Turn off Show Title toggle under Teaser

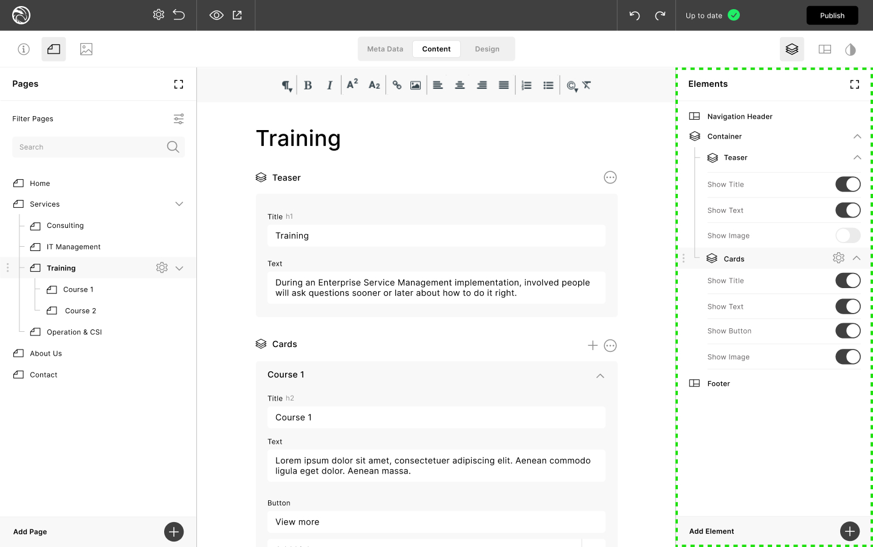pos(847,184)
